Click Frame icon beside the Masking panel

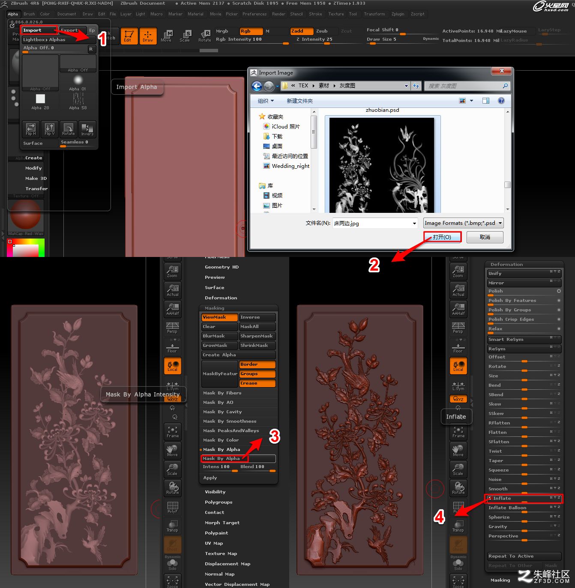(x=173, y=432)
